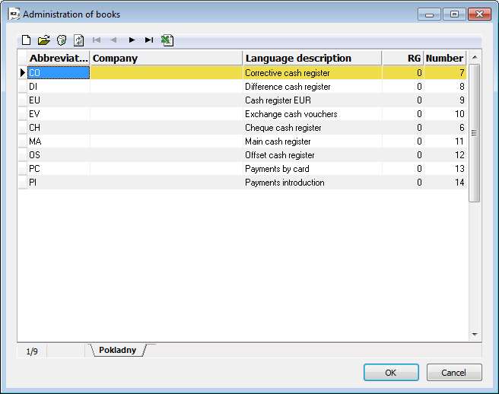Viewport: 499px width, 394px height.
Task: Click row selector beside the DI row
Action: click(23, 87)
